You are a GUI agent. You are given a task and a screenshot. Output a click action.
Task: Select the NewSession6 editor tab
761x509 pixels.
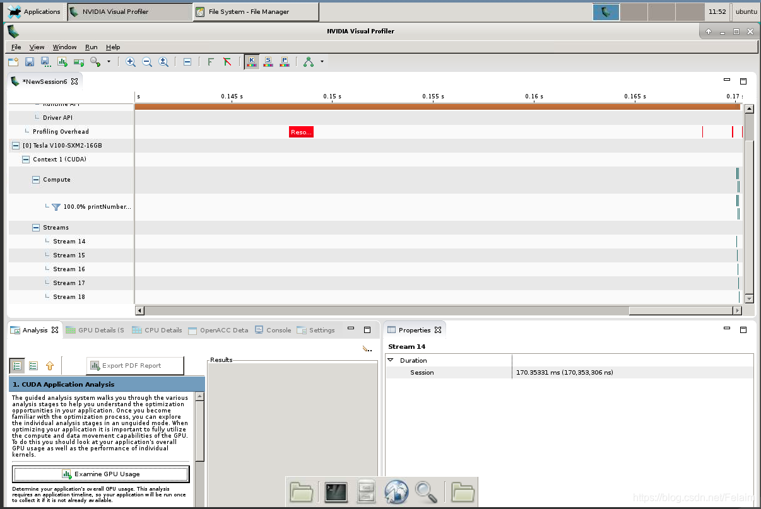[x=45, y=81]
